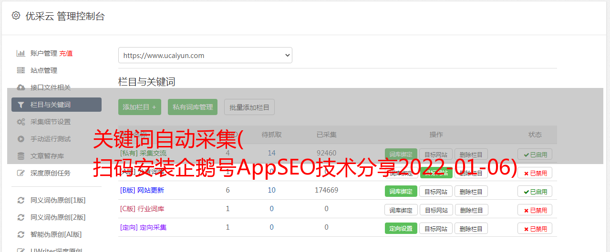This screenshot has width=610, height=252.
Task: Click the edit icon next to 深度原创任务
Action: pos(21,173)
